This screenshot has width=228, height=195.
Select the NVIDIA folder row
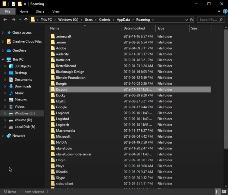pyautogui.click(x=130, y=142)
